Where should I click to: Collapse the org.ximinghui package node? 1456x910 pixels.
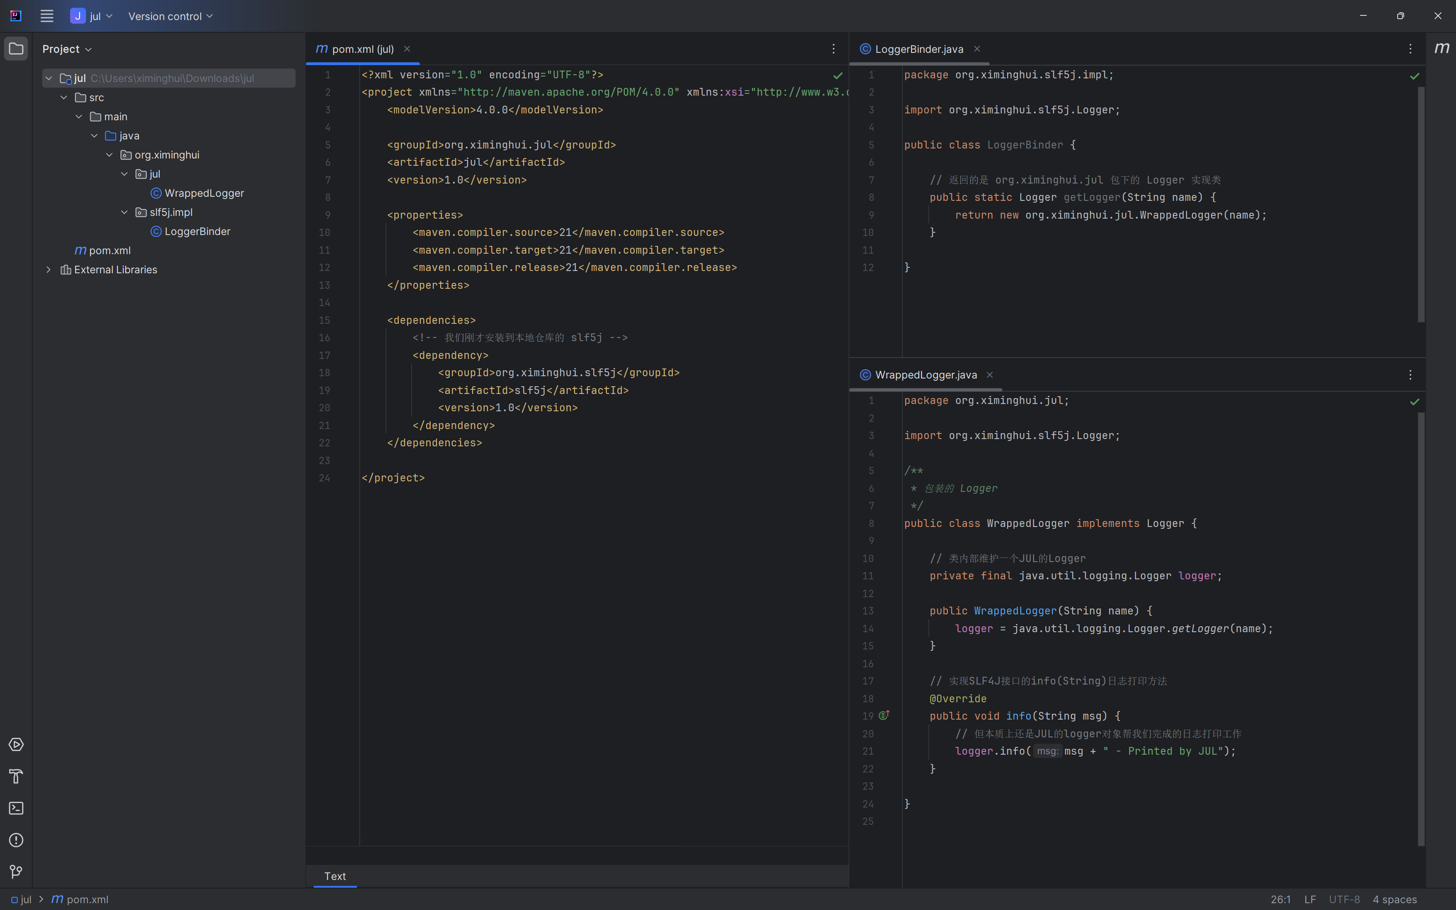(110, 155)
